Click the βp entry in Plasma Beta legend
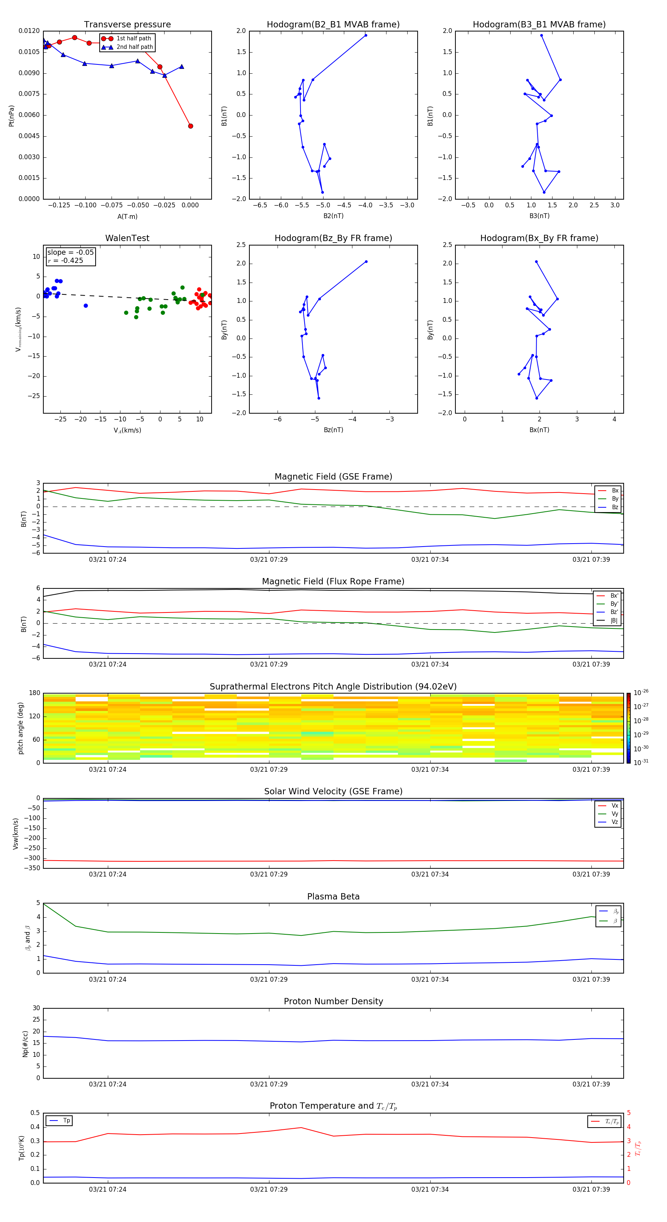Image resolution: width=667 pixels, height=1222 pixels. coord(609,911)
